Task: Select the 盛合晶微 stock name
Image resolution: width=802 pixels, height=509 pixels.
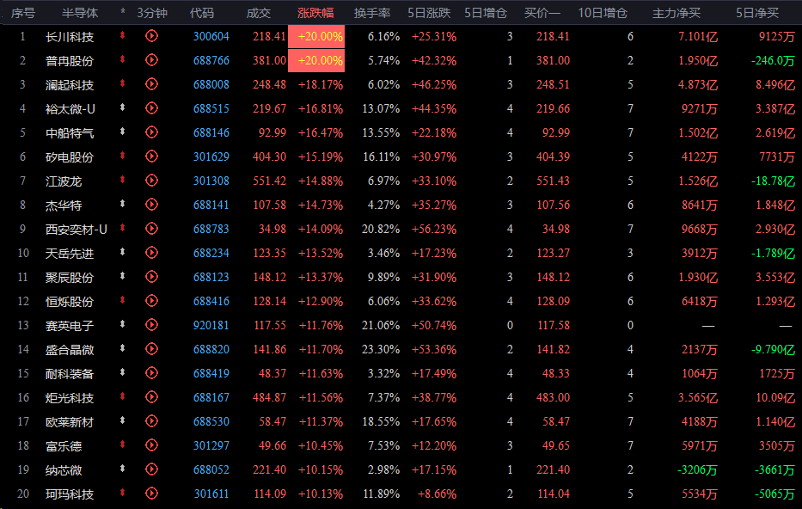Action: tap(70, 349)
